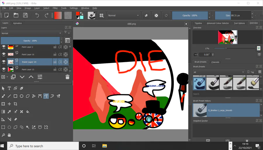The image size is (263, 150).
Task: Switch to the Animation tab
Action: coord(18,23)
